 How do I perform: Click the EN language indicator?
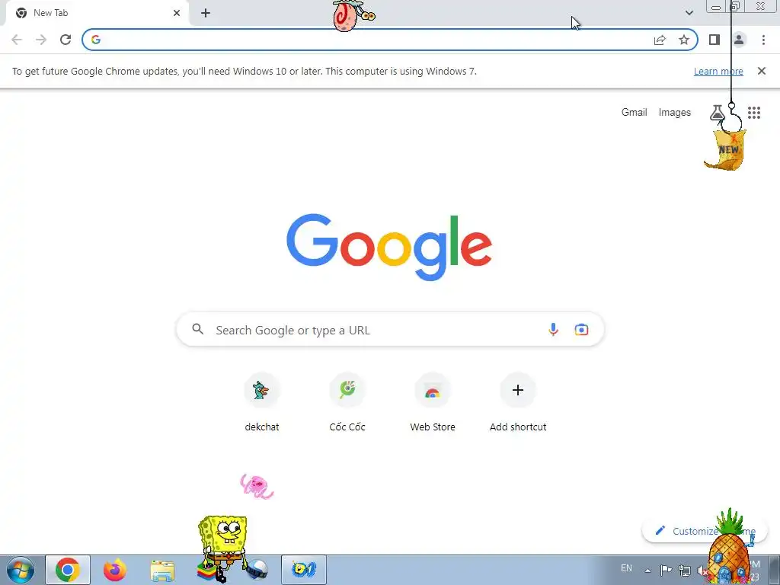[626, 568]
